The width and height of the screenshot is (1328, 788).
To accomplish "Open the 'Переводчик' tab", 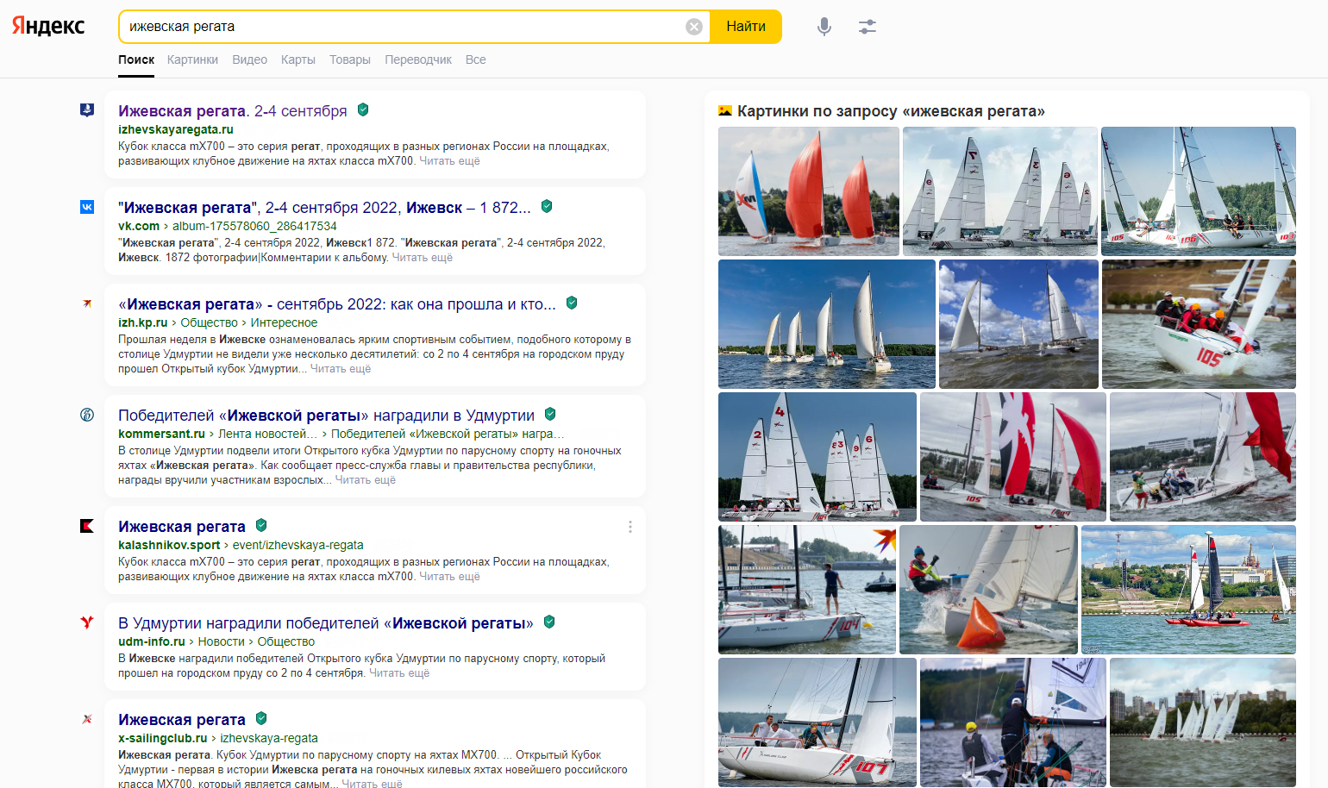I will tap(418, 59).
